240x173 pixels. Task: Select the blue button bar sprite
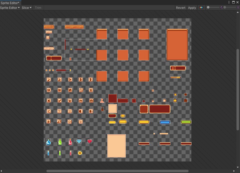(x=165, y=122)
